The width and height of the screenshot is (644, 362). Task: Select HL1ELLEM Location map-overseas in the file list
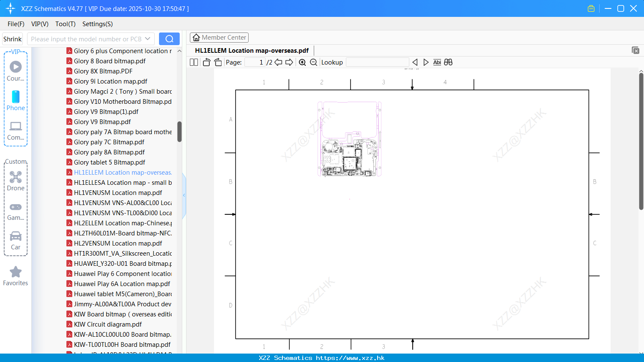point(119,173)
